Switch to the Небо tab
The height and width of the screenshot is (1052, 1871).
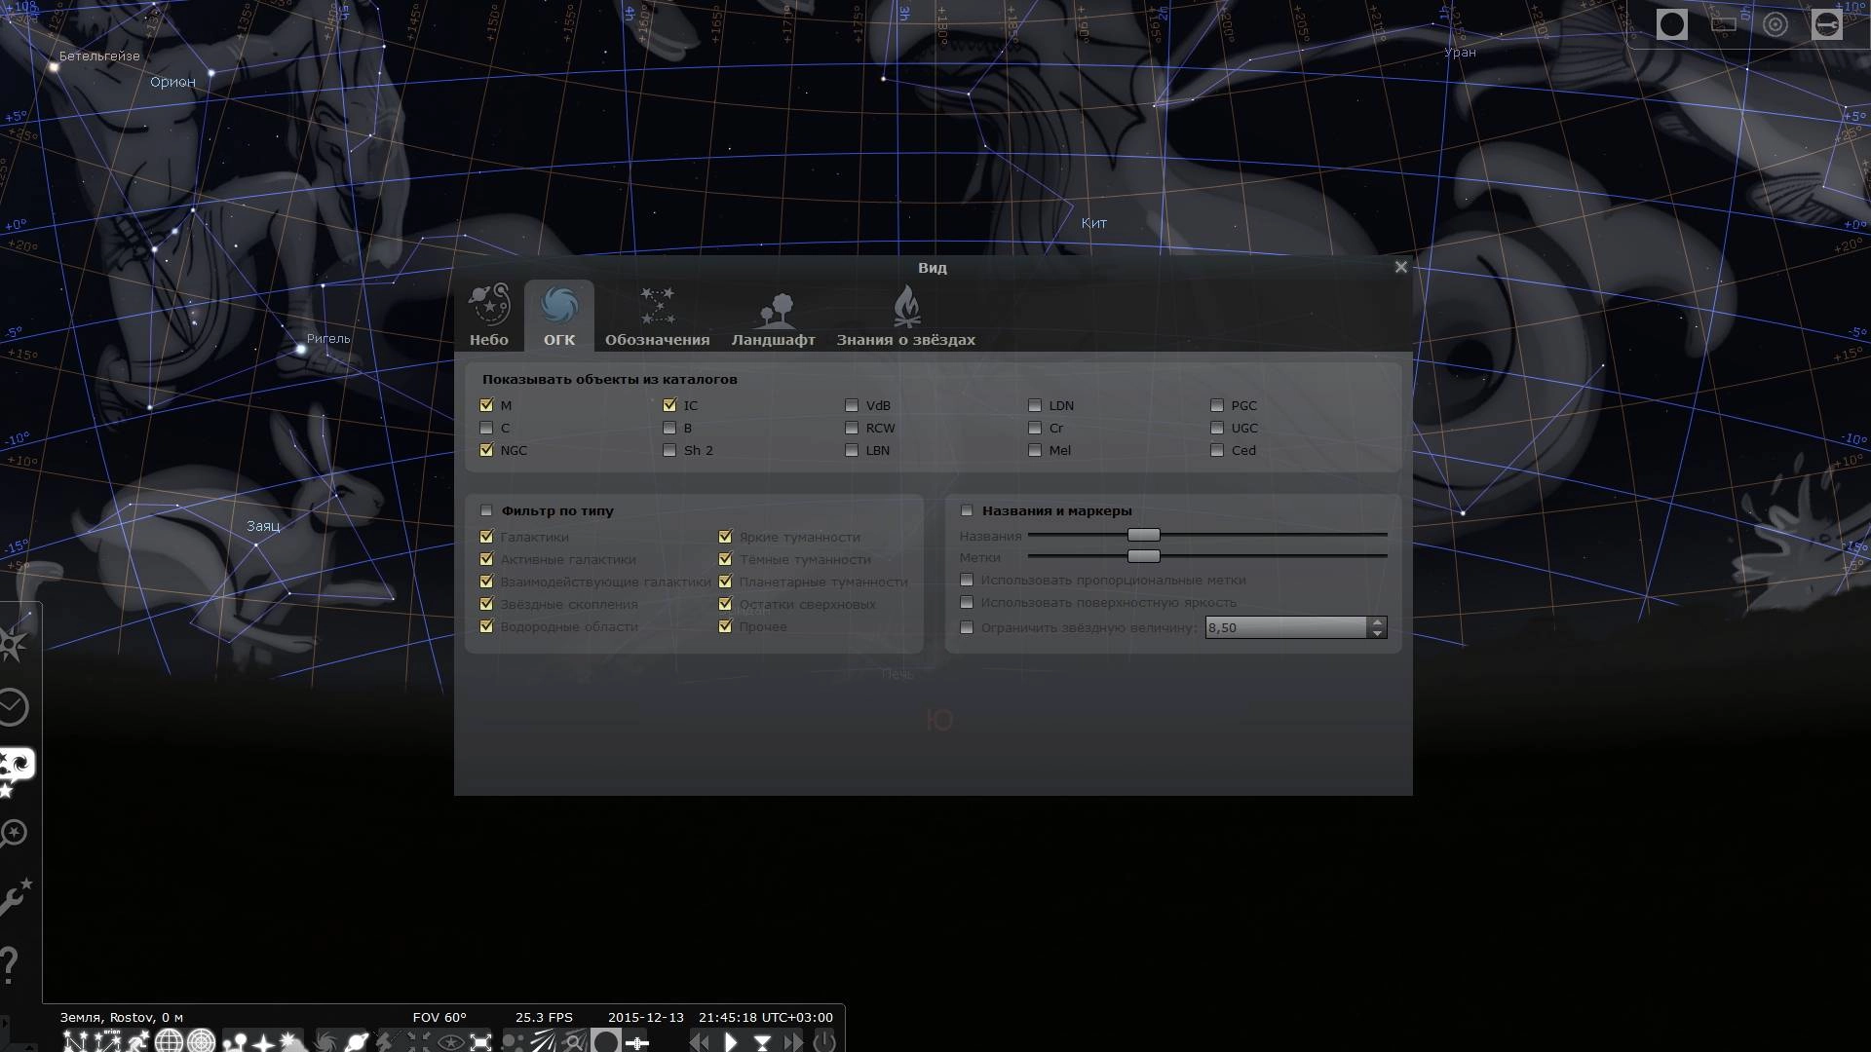point(489,316)
